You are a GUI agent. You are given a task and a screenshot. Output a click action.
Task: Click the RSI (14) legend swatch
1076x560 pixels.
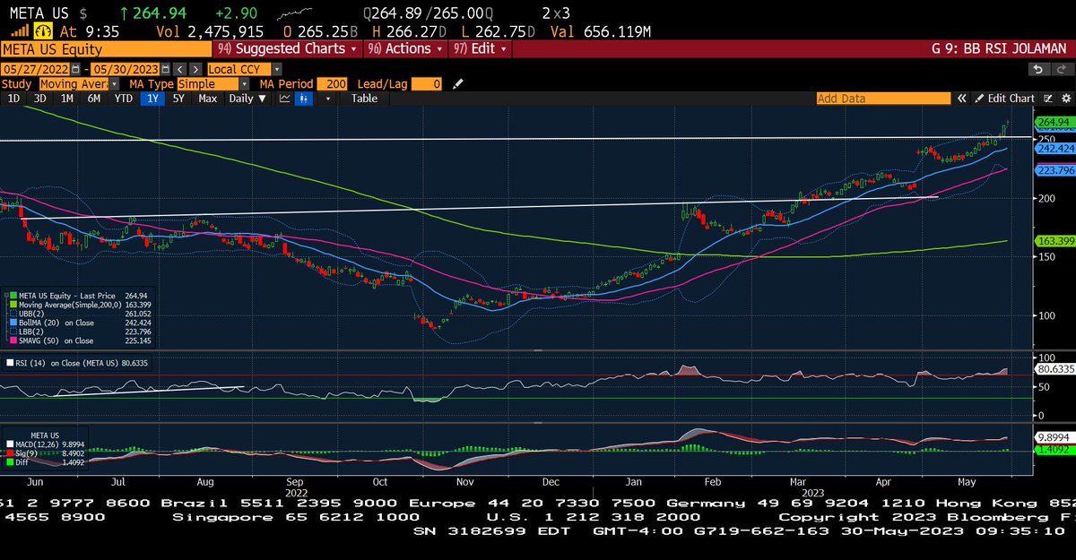coord(10,363)
